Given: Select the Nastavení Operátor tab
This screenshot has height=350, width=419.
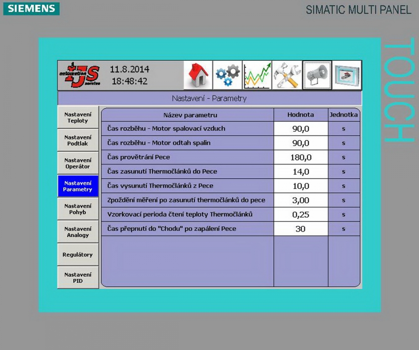Looking at the screenshot, I should (x=78, y=163).
